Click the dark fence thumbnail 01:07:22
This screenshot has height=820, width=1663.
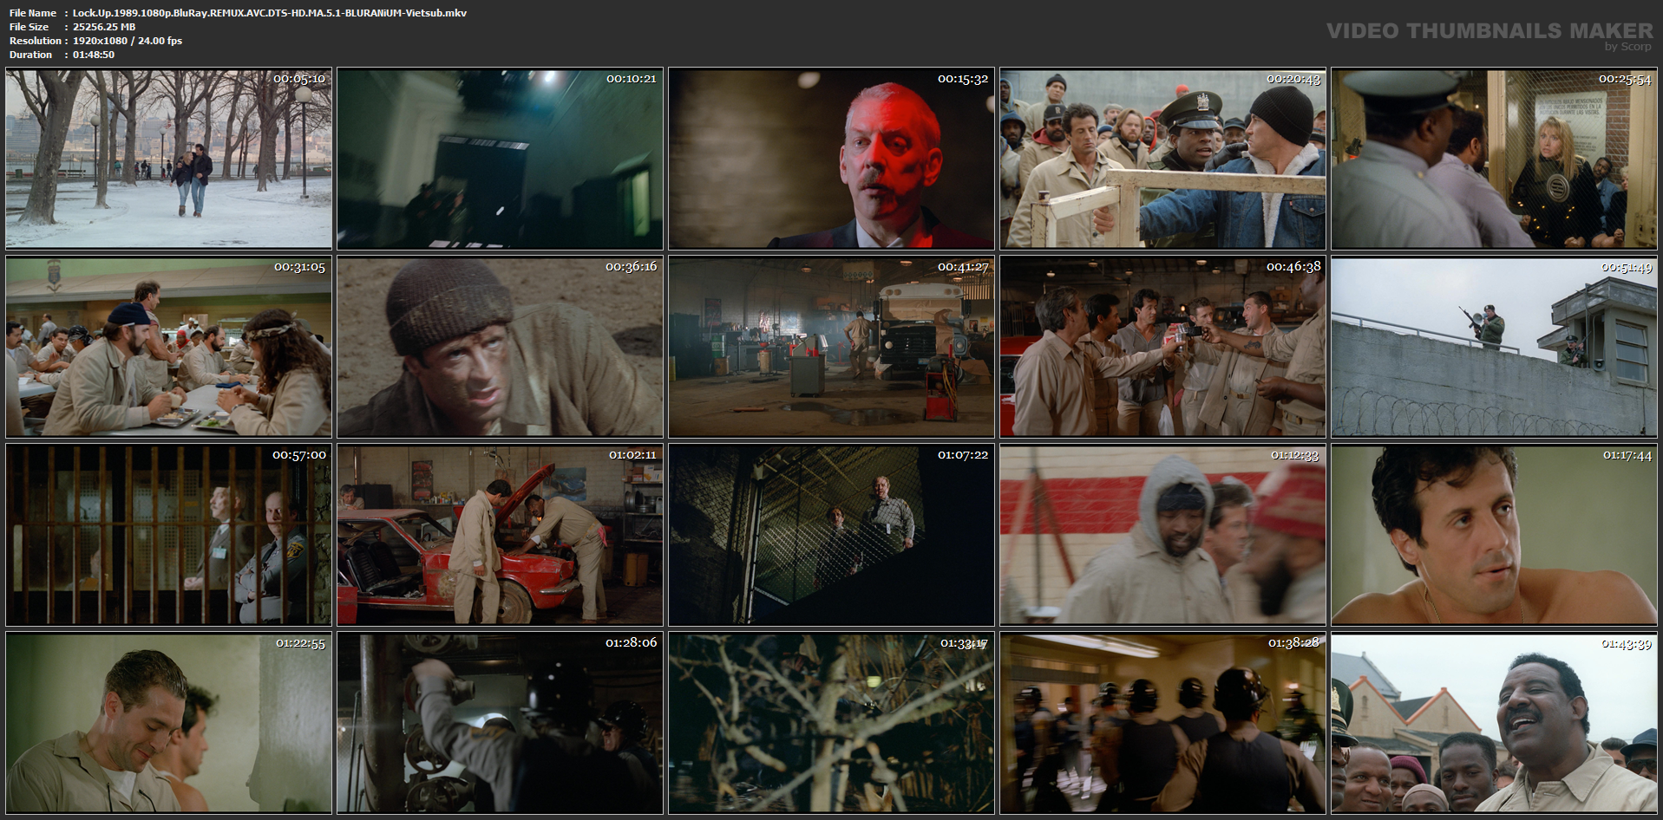pos(831,535)
